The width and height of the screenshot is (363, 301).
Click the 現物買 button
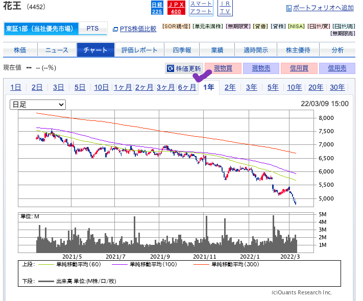click(x=223, y=68)
